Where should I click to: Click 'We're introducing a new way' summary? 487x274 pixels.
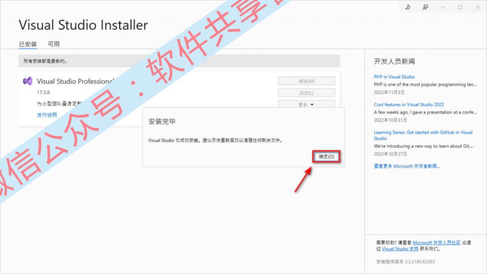pos(424,146)
